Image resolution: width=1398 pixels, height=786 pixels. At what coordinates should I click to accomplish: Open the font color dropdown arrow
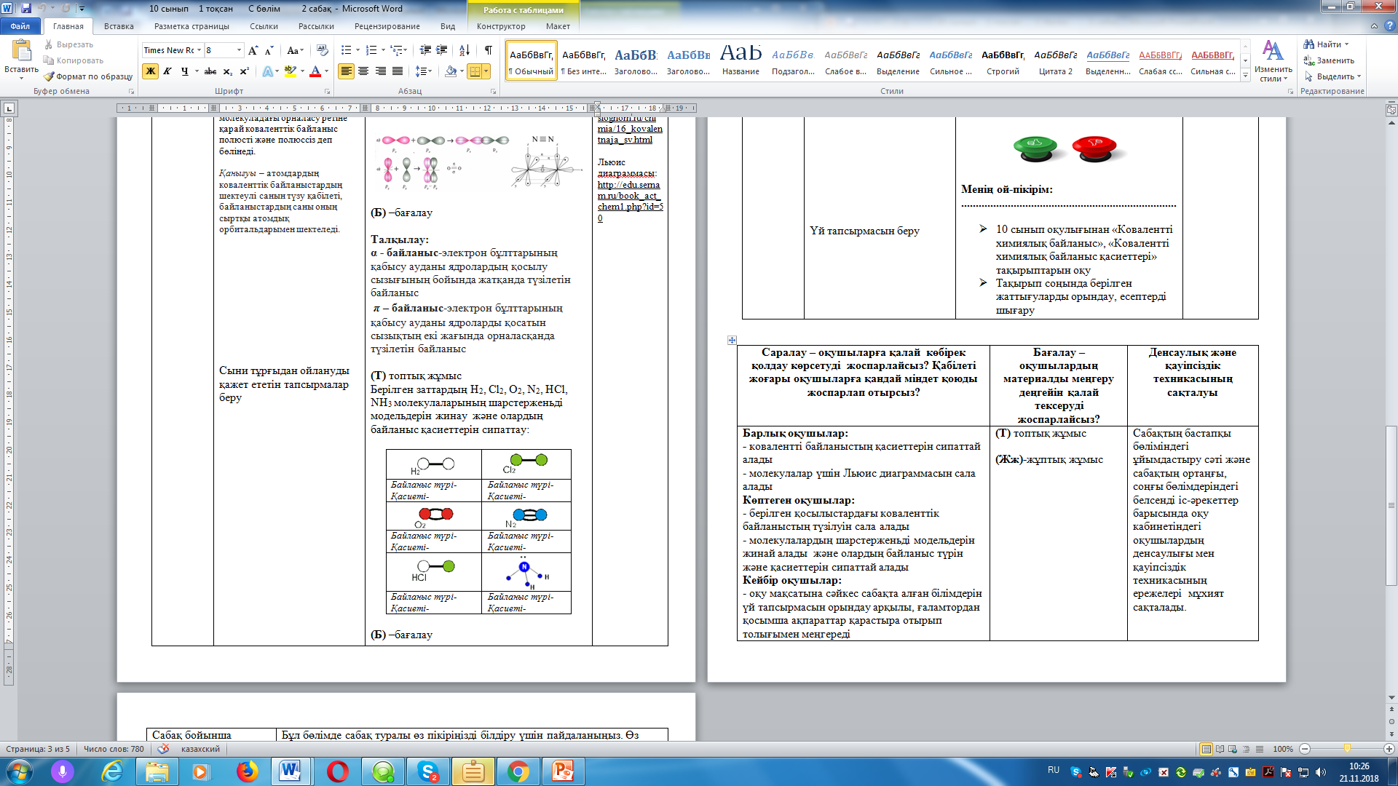pyautogui.click(x=326, y=71)
